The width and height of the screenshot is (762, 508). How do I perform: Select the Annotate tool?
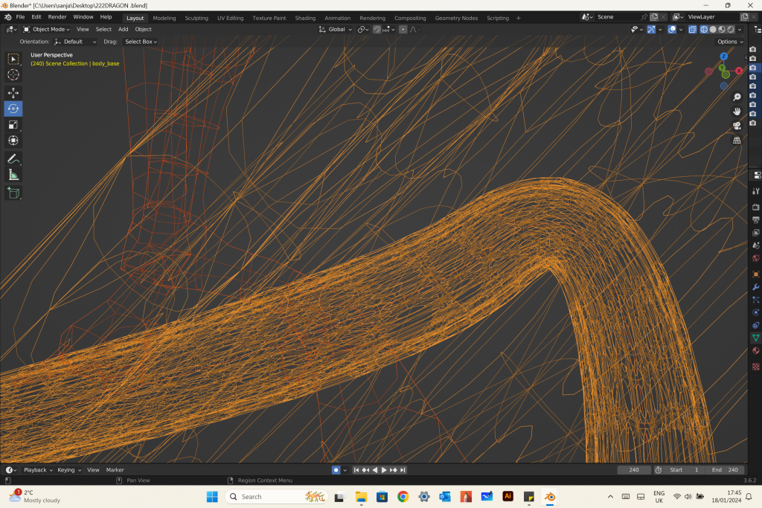pyautogui.click(x=13, y=159)
